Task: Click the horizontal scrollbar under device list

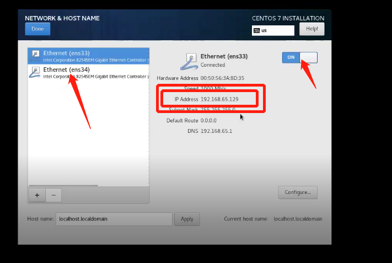Action: [x=63, y=185]
